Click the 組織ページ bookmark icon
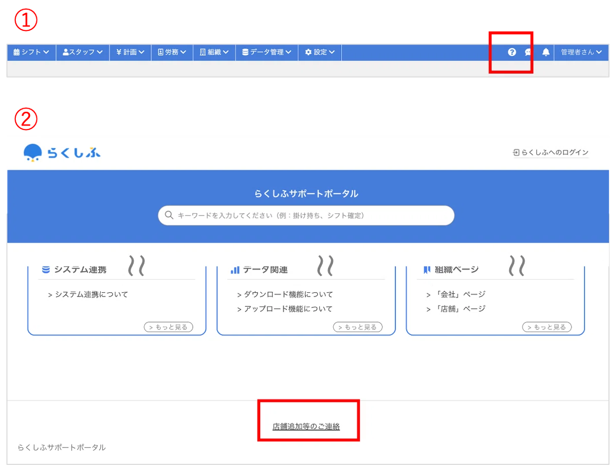The width and height of the screenshot is (610, 465). 426,270
